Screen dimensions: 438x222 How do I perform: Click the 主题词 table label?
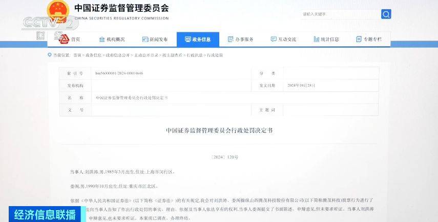(267, 110)
